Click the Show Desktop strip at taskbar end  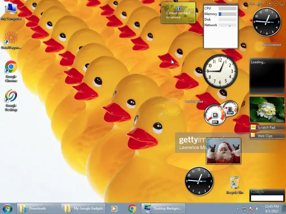point(284,208)
